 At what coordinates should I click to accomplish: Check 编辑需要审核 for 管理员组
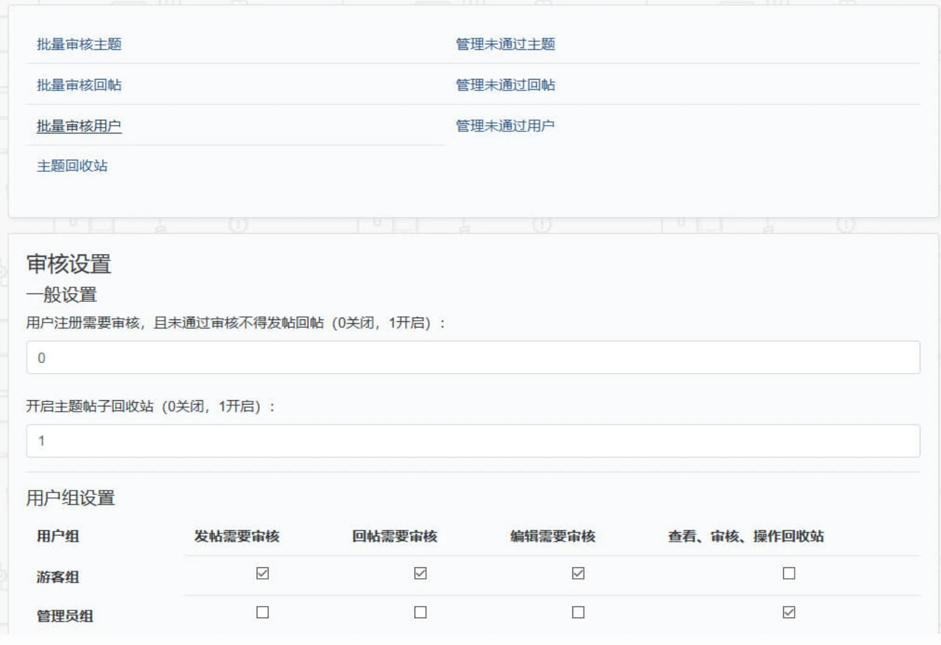point(579,613)
